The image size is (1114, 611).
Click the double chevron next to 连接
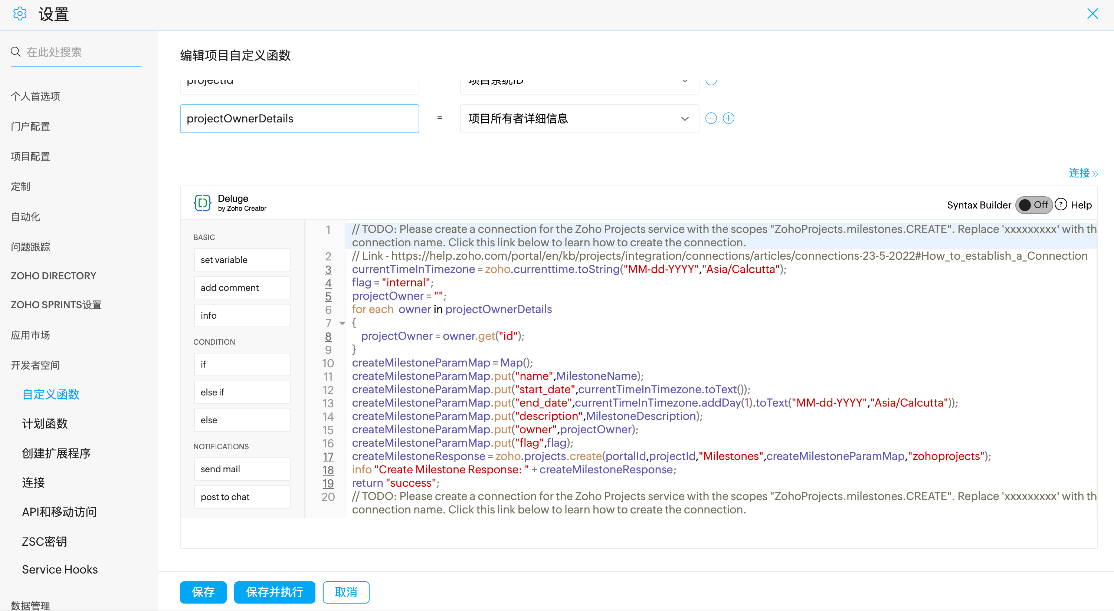point(1095,174)
